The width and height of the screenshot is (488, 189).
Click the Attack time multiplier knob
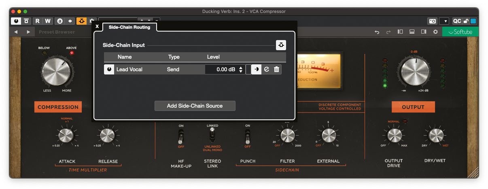(x=66, y=136)
